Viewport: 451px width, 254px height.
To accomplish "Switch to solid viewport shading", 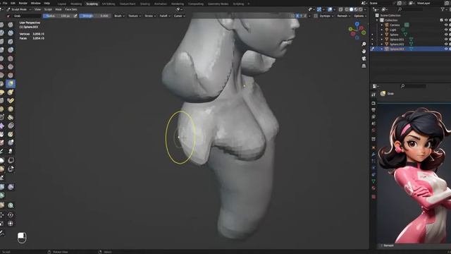I will (x=351, y=9).
